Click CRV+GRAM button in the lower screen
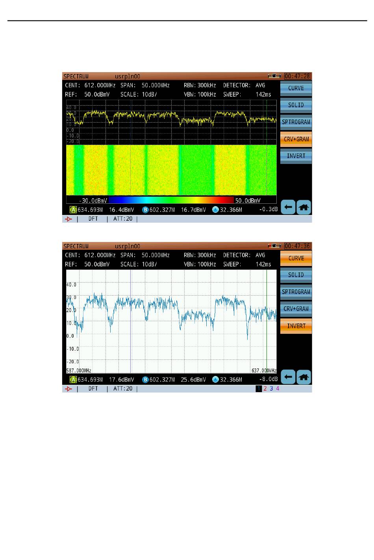Screen dimensions: 374x560 (296, 309)
